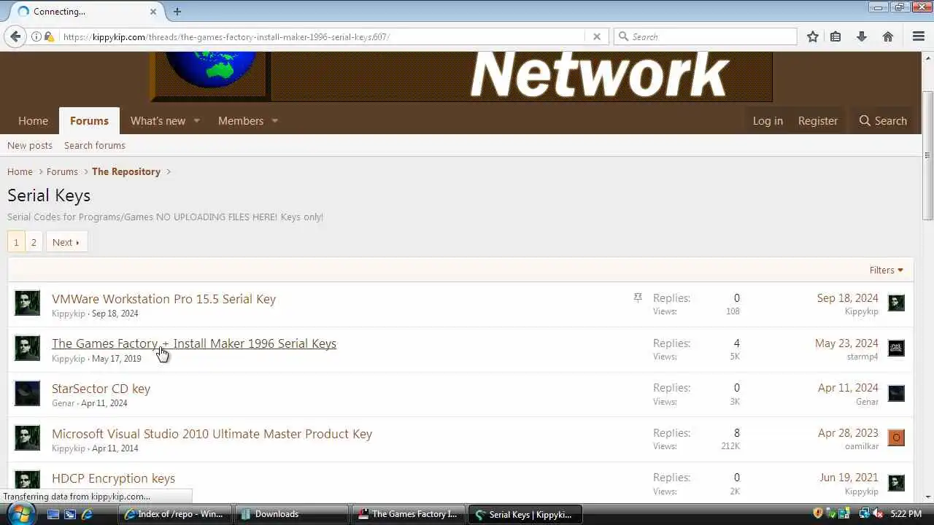Click Kippykip avatar beside VMWare thread title
This screenshot has width=934, height=525.
coord(28,303)
